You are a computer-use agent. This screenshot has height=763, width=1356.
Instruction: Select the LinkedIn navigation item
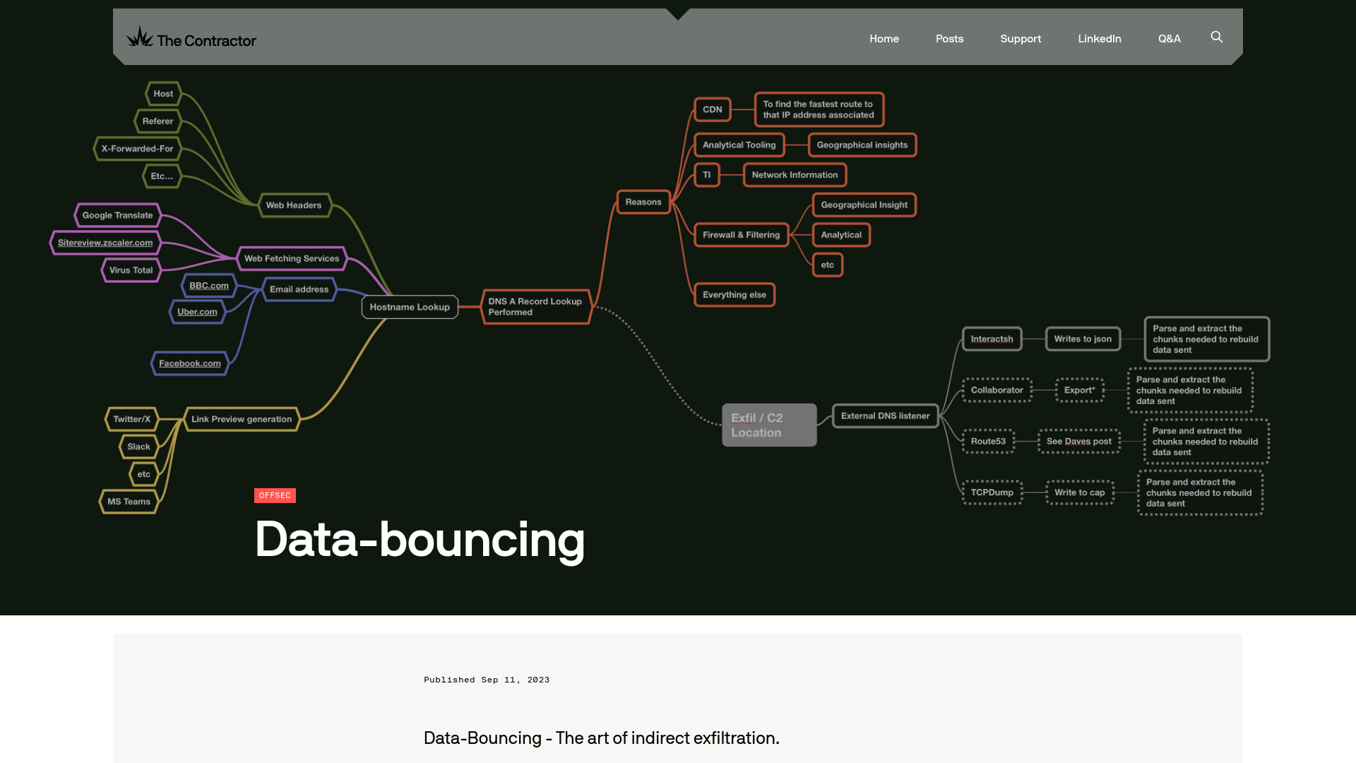(1099, 38)
